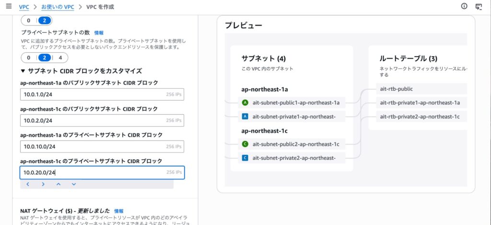
Task: Click the right arrow under CIDR field
Action: [43, 184]
